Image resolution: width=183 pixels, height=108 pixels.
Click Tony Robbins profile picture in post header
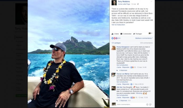coord(114,3)
